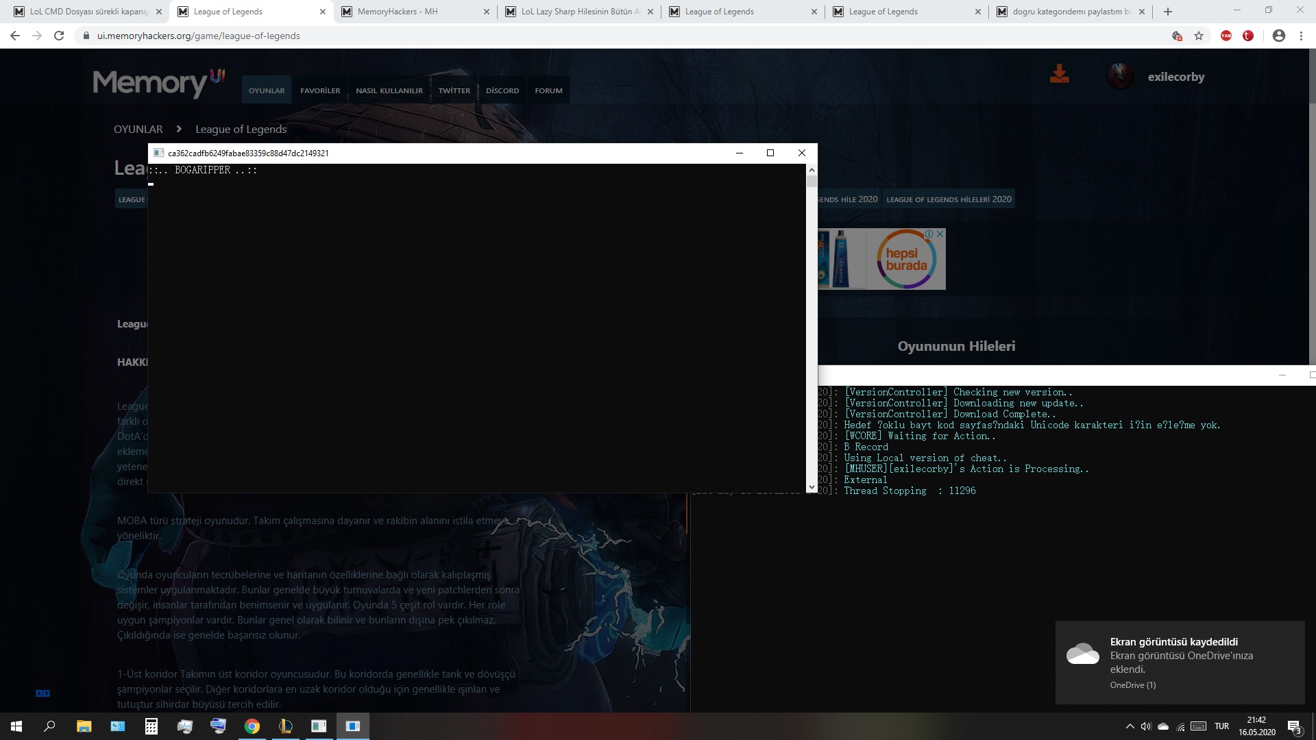
Task: Close the 'MemoryHackers - MH' tab
Action: (487, 12)
